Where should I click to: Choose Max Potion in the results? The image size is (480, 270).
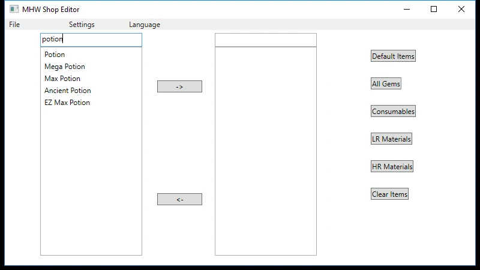[x=62, y=79]
